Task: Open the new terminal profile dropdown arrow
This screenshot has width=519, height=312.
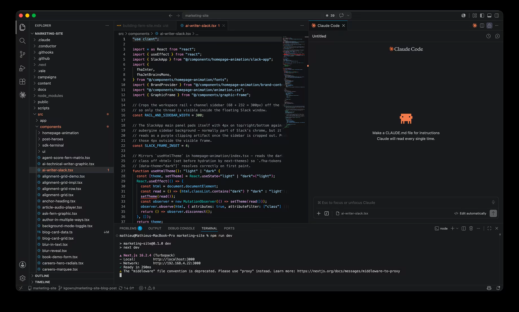Action: click(x=457, y=228)
